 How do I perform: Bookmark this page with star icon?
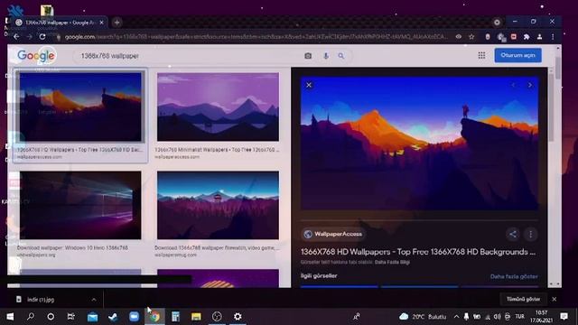coord(471,36)
